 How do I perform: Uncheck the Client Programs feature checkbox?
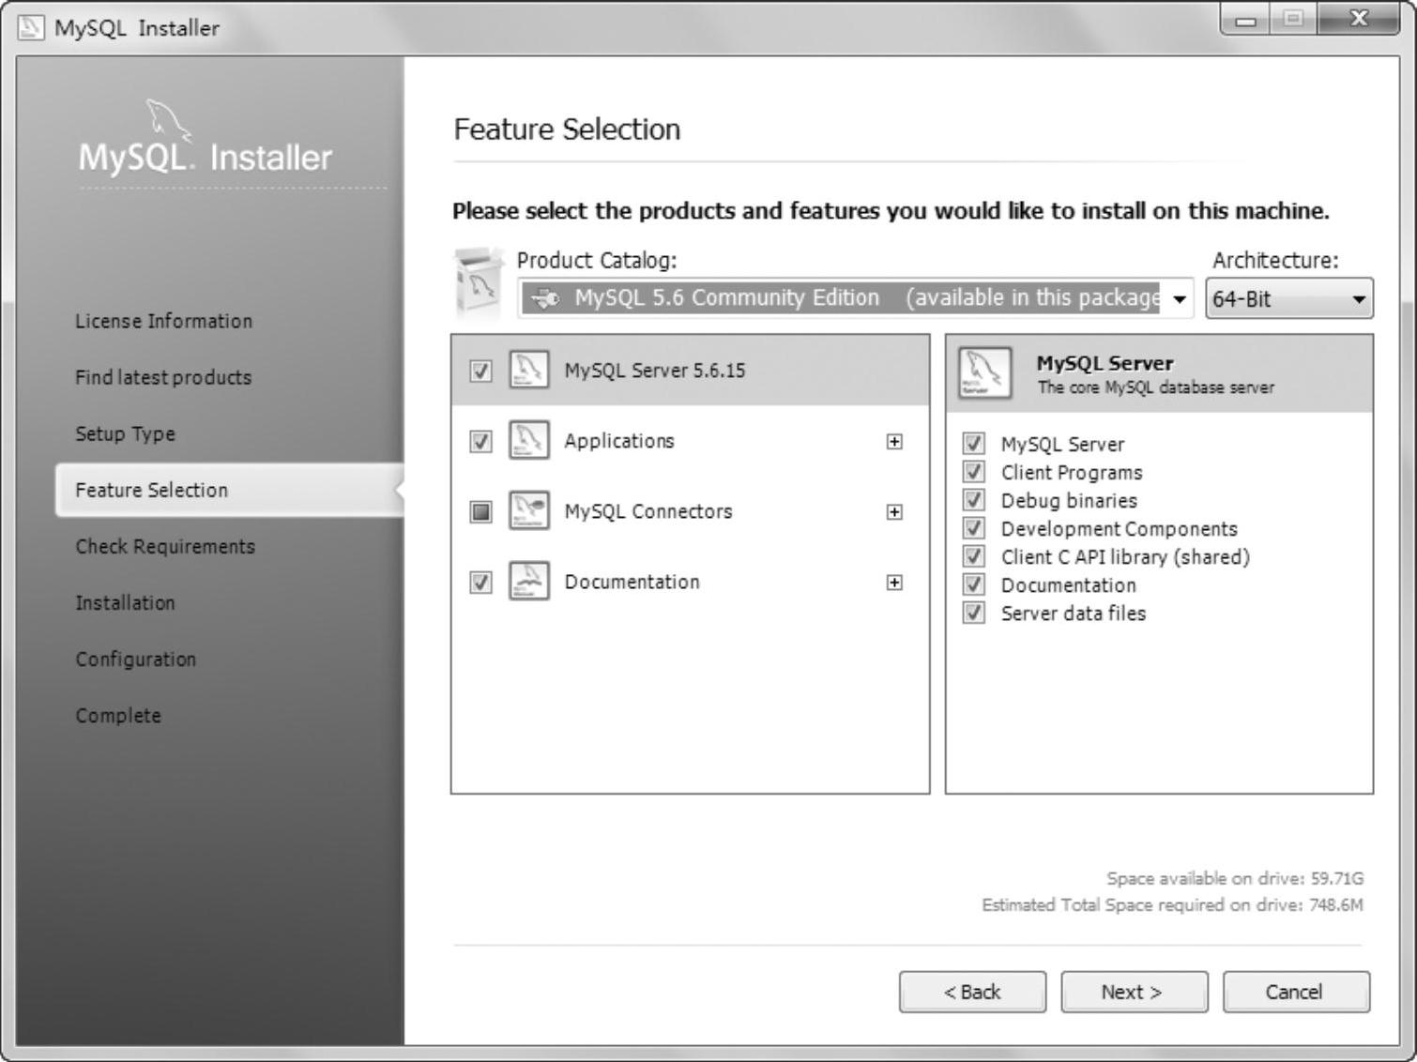click(974, 472)
